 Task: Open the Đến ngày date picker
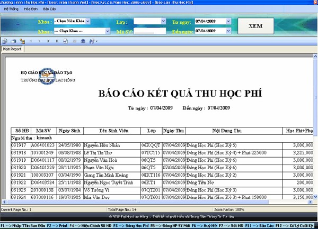tap(229, 31)
